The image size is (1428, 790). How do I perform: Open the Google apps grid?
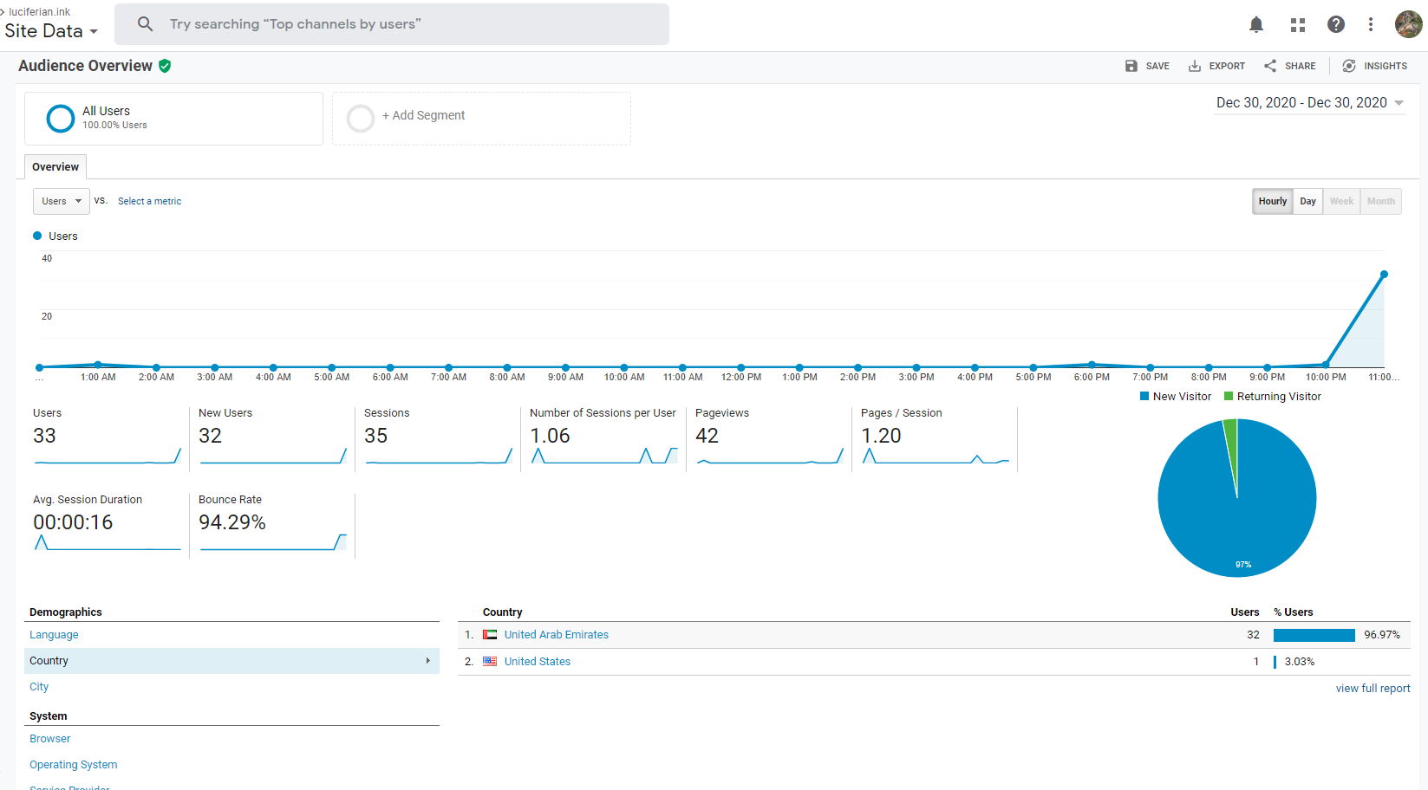[x=1297, y=24]
